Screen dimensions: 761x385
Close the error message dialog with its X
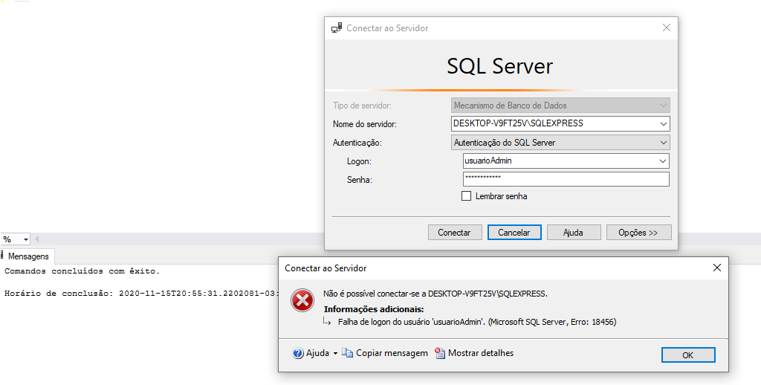pyautogui.click(x=716, y=268)
